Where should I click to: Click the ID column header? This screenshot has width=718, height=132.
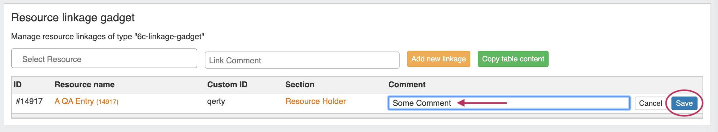tap(18, 85)
